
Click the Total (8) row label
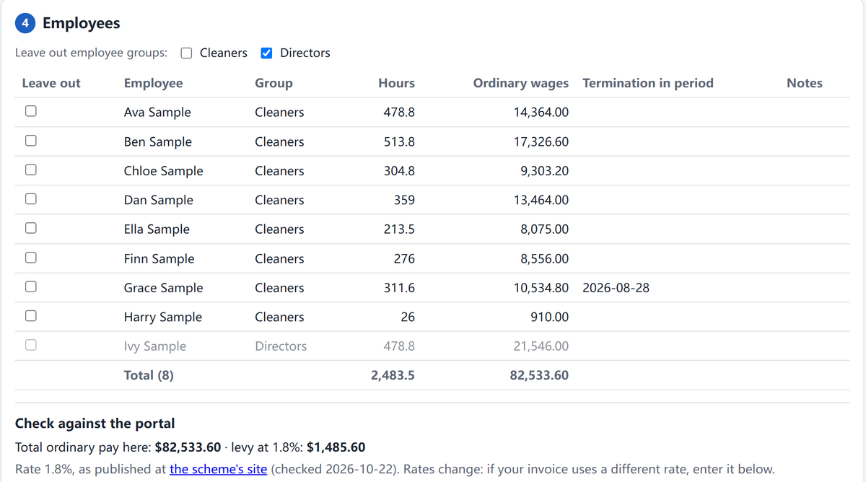tap(149, 375)
